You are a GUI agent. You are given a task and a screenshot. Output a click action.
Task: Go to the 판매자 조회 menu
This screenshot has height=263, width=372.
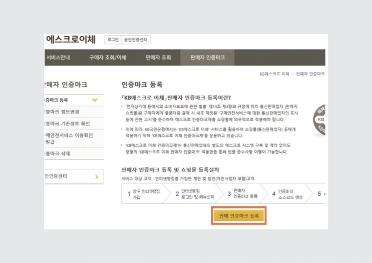click(158, 58)
